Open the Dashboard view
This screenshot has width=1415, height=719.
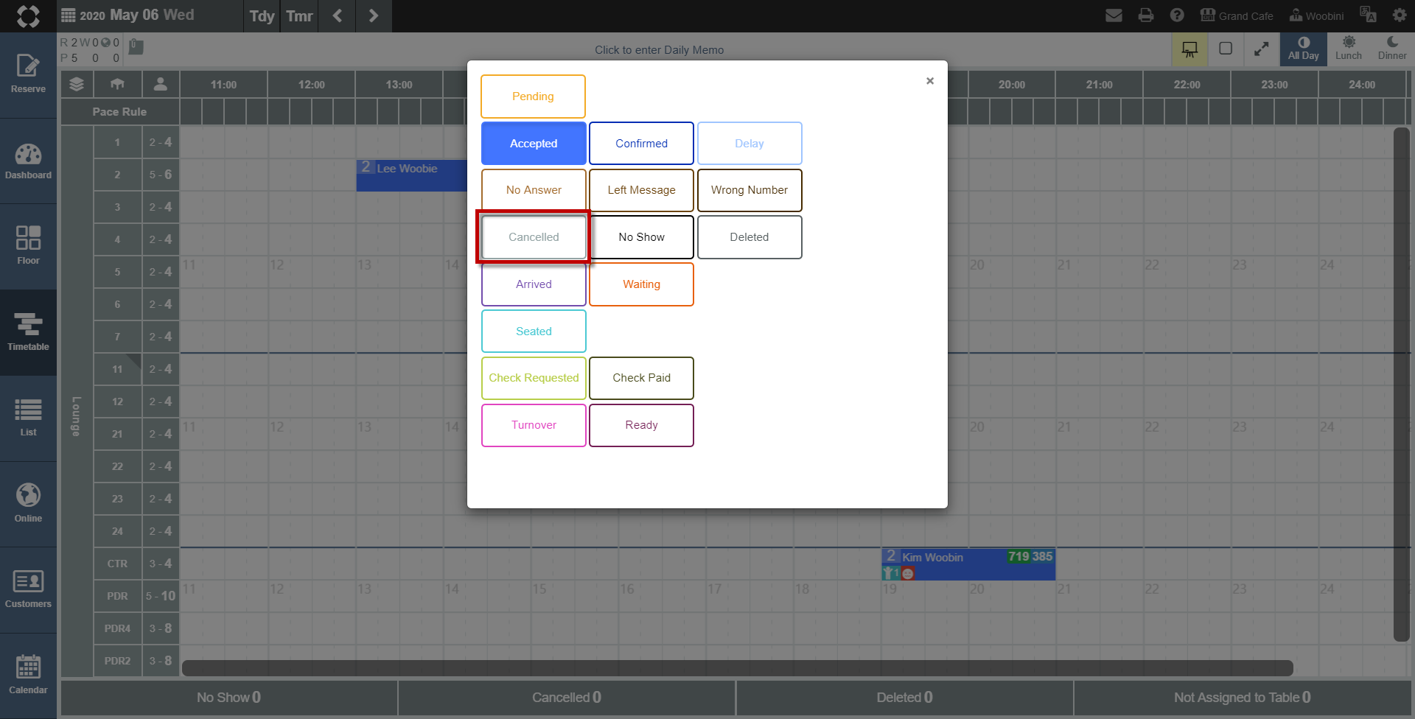(28, 161)
